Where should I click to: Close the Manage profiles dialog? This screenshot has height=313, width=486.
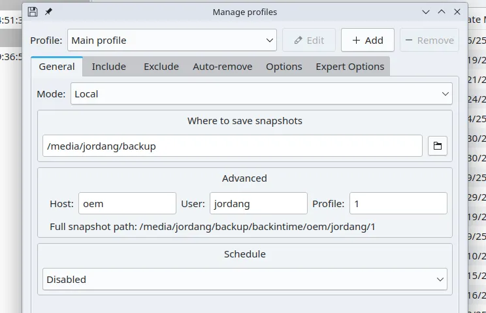point(458,12)
